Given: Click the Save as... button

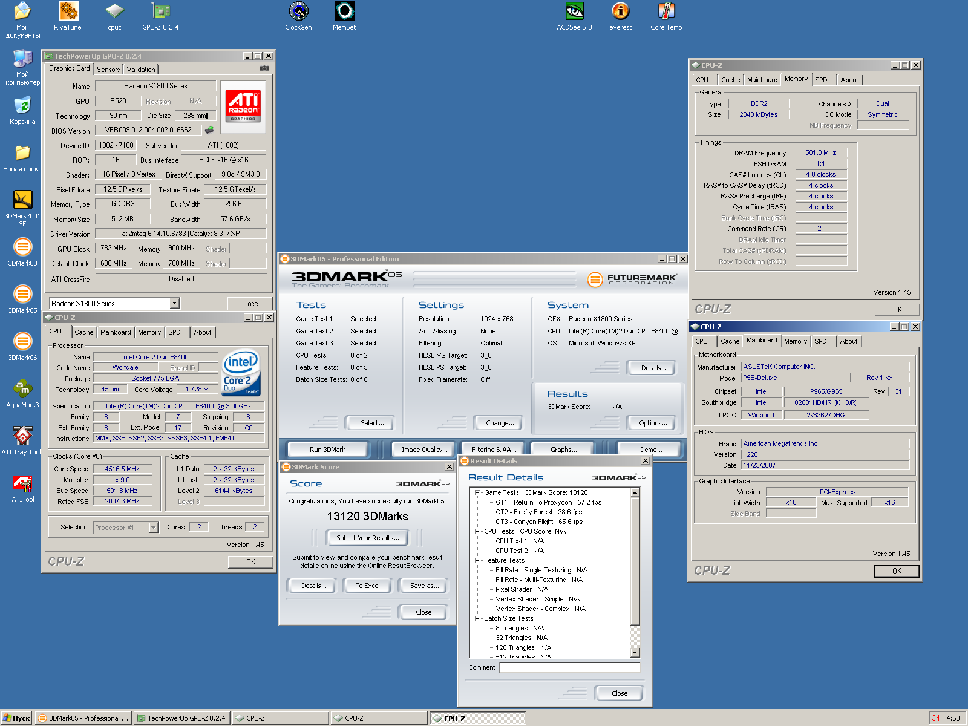Looking at the screenshot, I should [x=424, y=586].
